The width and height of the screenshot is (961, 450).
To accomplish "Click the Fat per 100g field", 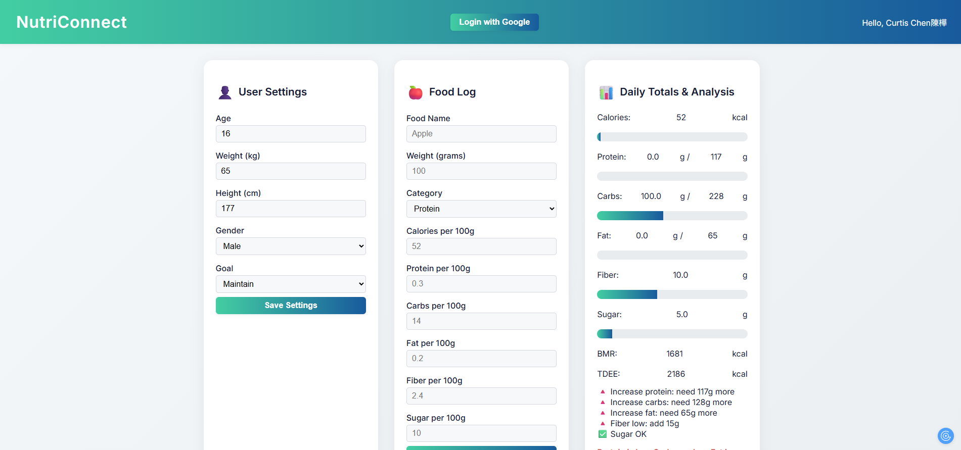I will pyautogui.click(x=481, y=359).
